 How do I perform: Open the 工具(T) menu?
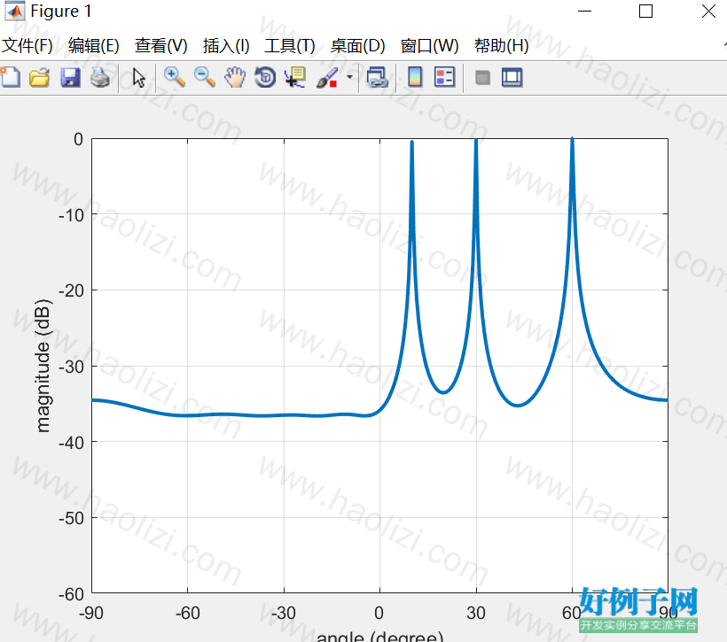point(290,46)
